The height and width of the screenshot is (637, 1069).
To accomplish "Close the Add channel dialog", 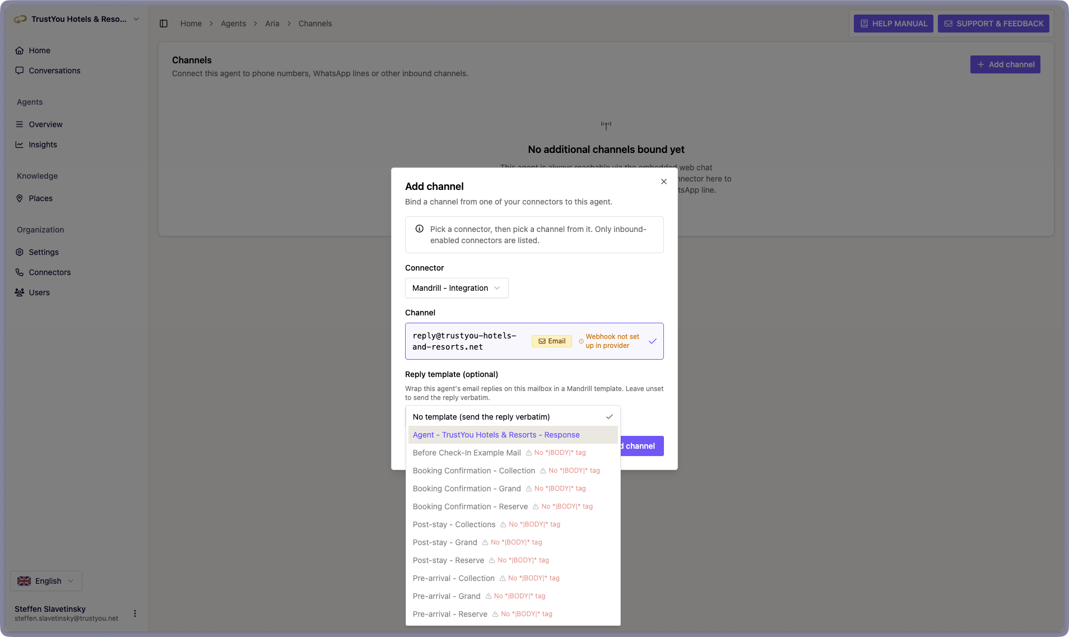I will click(x=664, y=182).
